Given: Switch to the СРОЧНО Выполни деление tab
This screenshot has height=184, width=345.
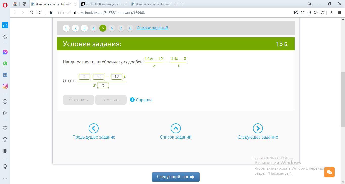Looking at the screenshot, I should tap(104, 4).
